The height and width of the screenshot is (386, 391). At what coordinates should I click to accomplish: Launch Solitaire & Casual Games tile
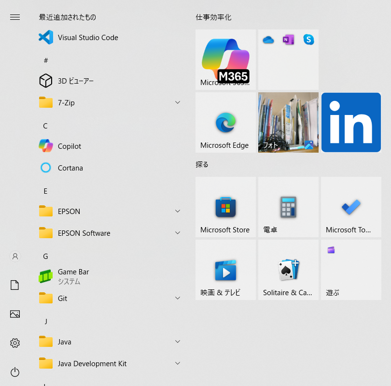click(288, 270)
